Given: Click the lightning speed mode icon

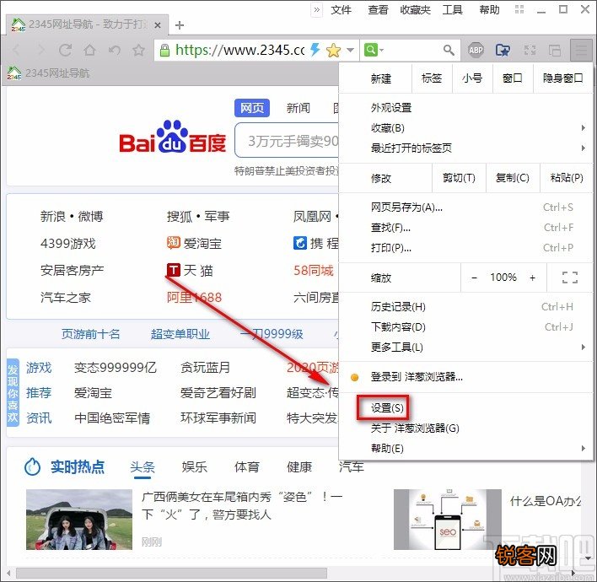Looking at the screenshot, I should (315, 50).
